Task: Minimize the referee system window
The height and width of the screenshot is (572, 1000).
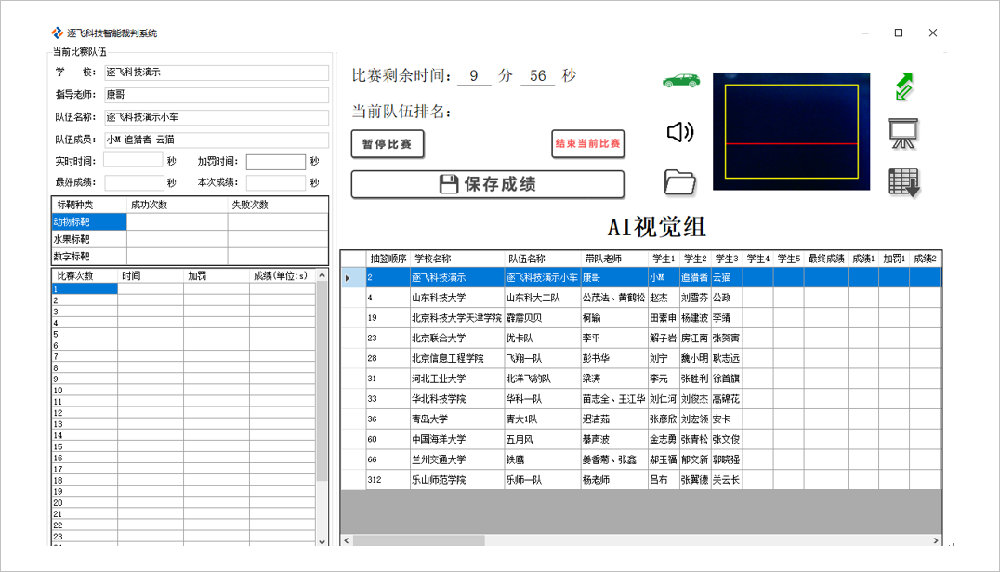Action: coord(865,33)
